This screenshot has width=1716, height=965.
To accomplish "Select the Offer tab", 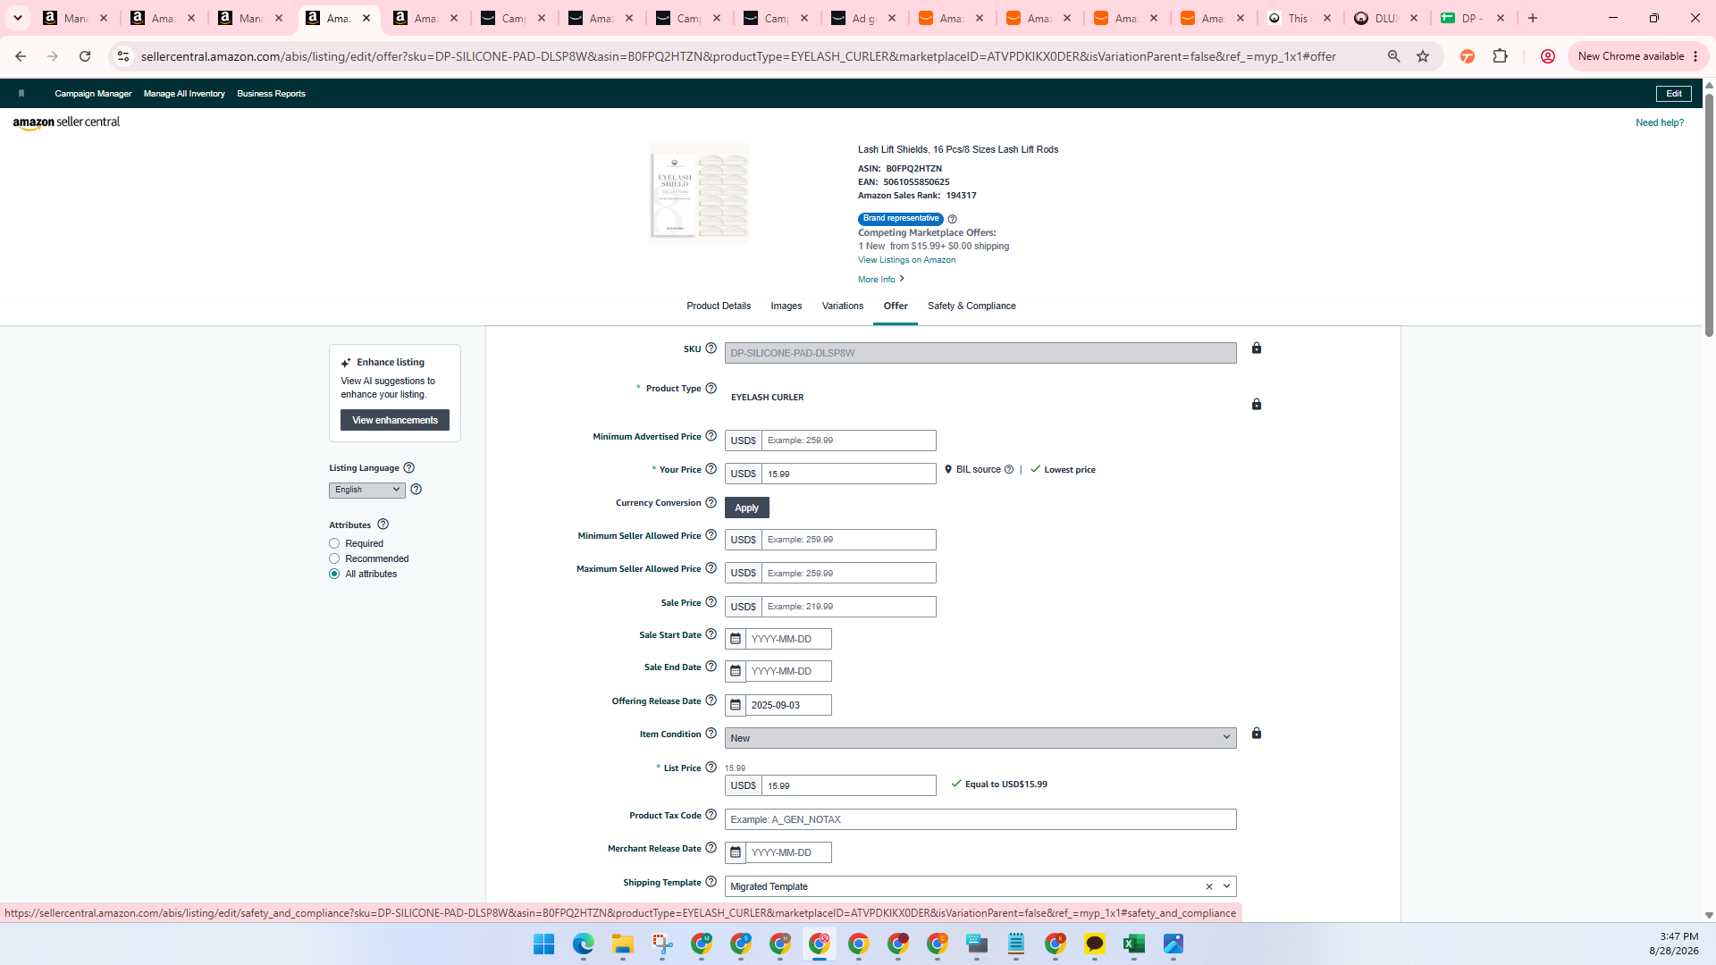I will pyautogui.click(x=896, y=306).
